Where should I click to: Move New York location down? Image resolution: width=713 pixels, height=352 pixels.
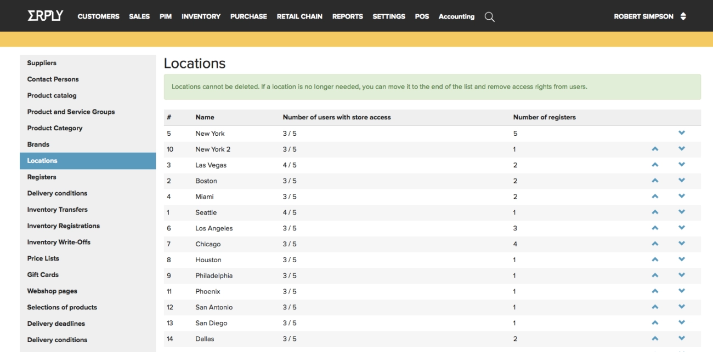click(681, 133)
